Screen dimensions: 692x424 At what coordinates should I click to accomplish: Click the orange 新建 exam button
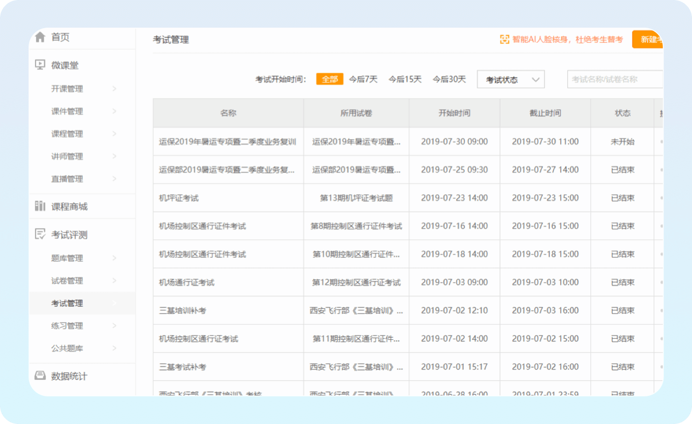pos(648,40)
